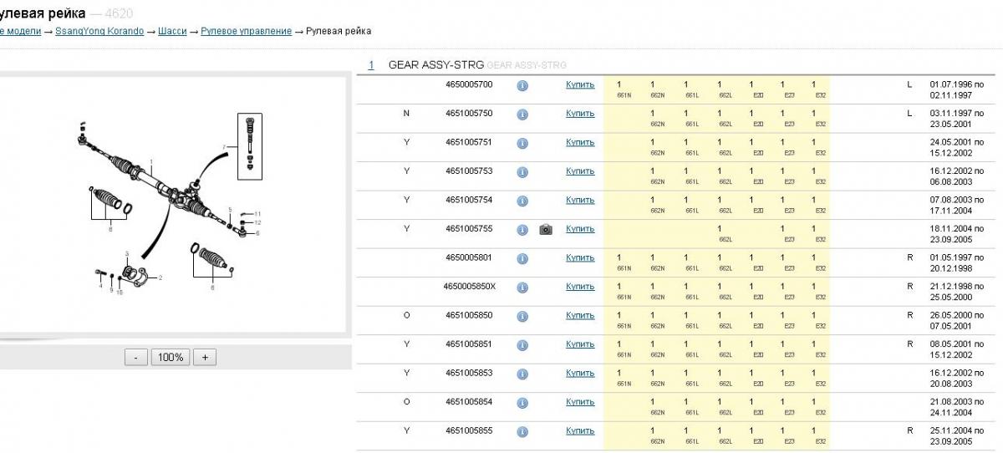This screenshot has height=453, width=1003.
Task: Reset diagram zoom with 100% button
Action: (x=171, y=357)
